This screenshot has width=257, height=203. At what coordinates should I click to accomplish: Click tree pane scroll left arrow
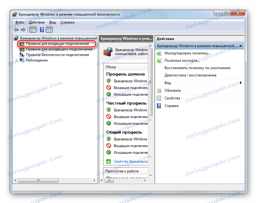pyautogui.click(x=15, y=180)
